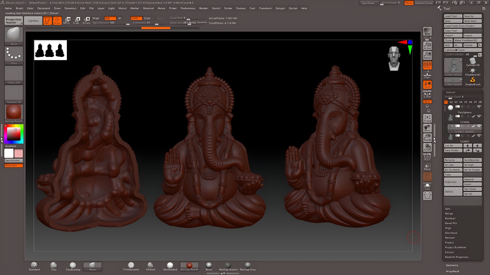Open Projection Master
490x275 pixels.
(14, 21)
